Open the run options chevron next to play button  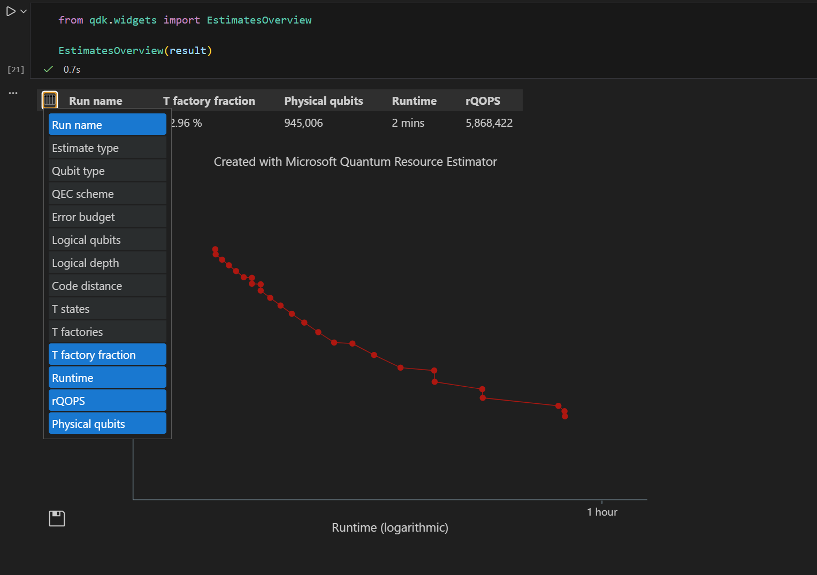coord(22,11)
